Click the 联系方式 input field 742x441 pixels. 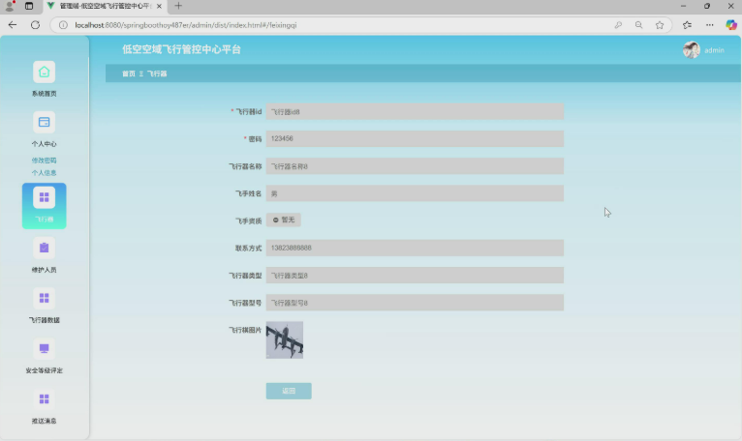(x=415, y=248)
